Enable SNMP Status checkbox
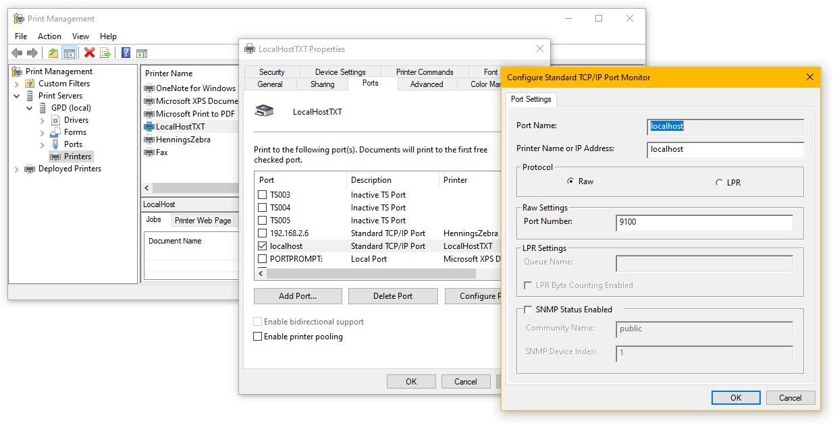 click(x=528, y=310)
